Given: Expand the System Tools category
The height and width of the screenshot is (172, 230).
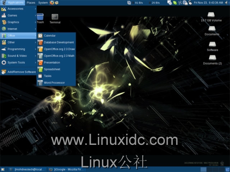Looking at the screenshot, I should click(x=18, y=63).
